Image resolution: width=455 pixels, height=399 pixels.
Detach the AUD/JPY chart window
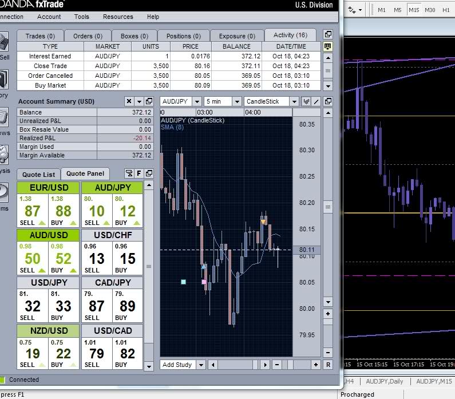click(328, 101)
